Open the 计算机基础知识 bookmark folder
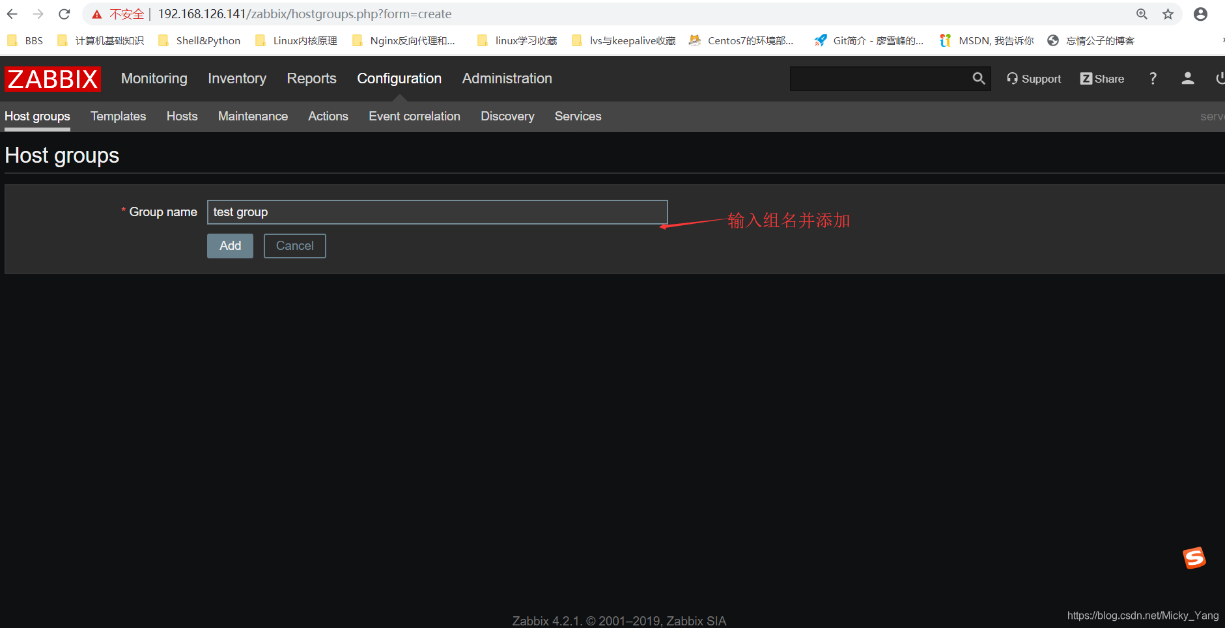The image size is (1225, 628). 101,40
